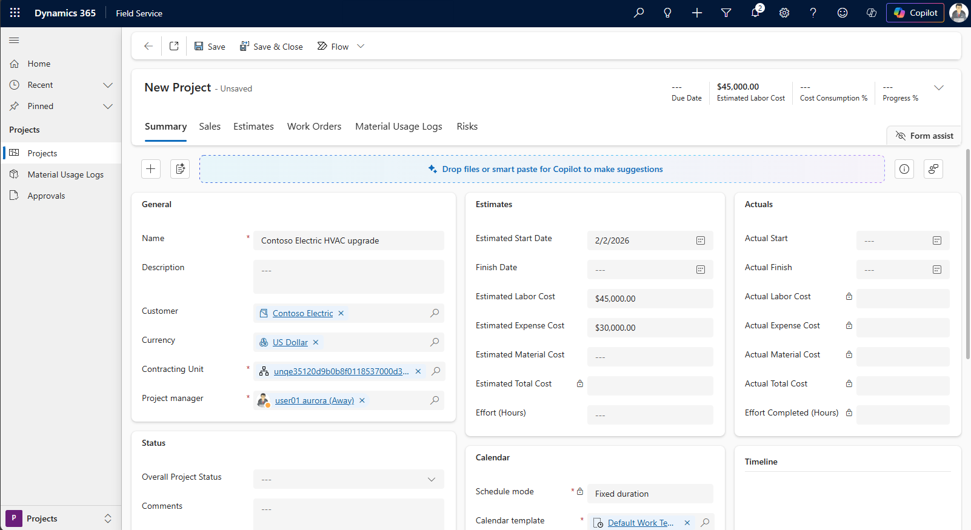971x530 pixels.
Task: Open the Copilot pane
Action: [x=915, y=13]
